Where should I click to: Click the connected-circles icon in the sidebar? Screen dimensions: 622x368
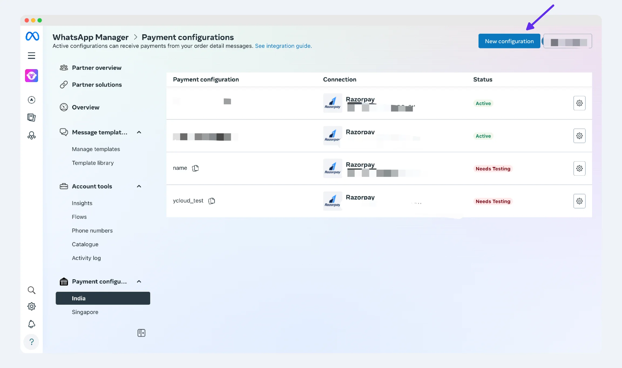pos(32,135)
